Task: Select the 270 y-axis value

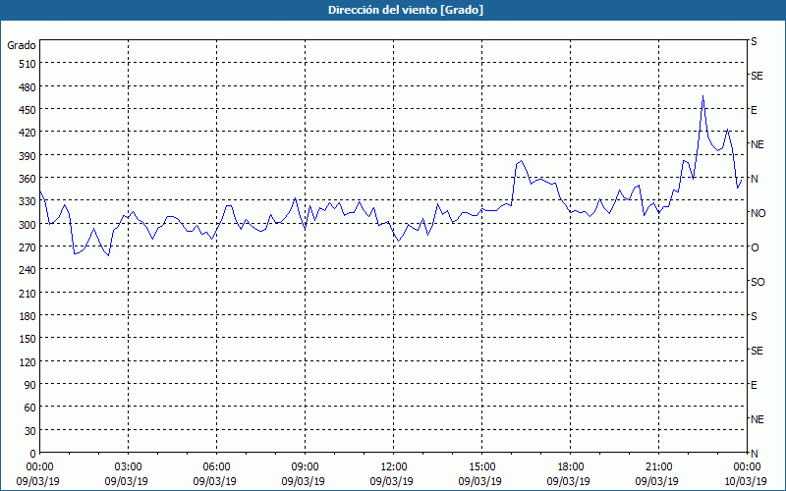Action: click(x=28, y=247)
